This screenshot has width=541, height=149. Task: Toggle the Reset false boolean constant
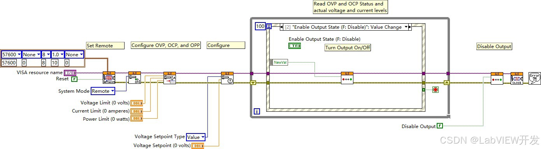pos(74,79)
